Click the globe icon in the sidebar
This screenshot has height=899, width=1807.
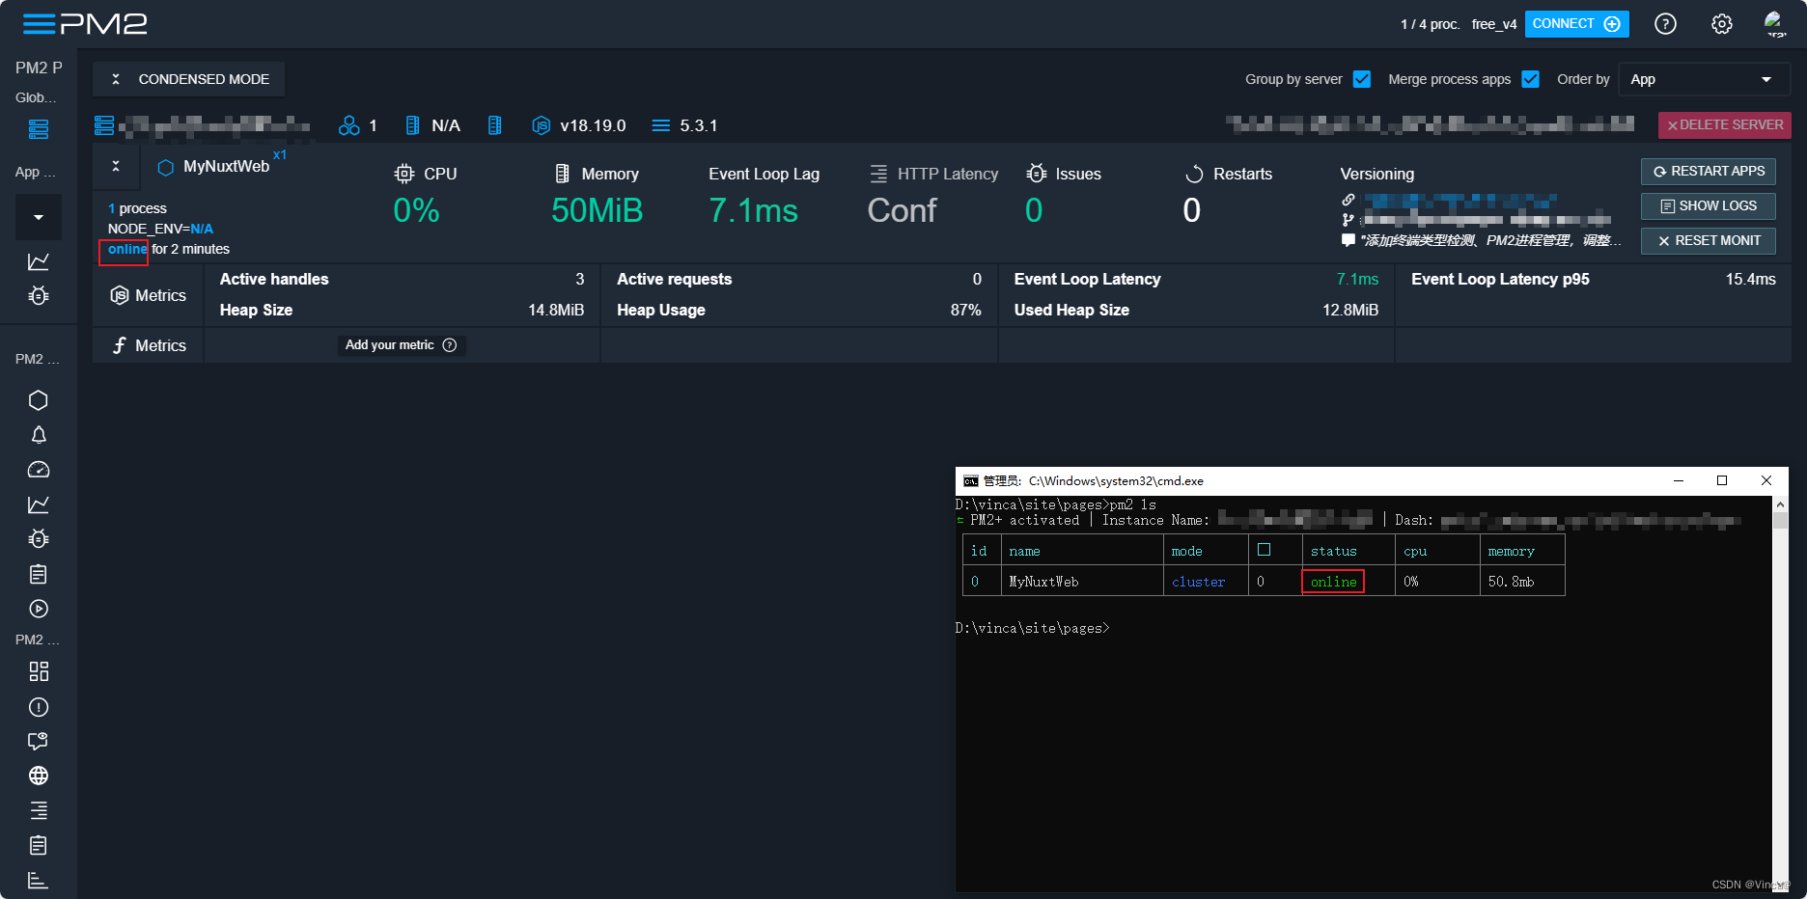tap(39, 776)
